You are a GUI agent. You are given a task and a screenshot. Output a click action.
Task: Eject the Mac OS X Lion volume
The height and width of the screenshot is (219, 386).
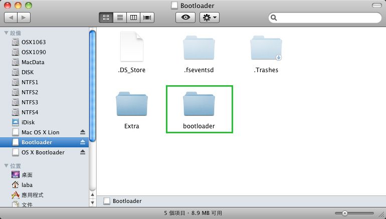coord(83,132)
